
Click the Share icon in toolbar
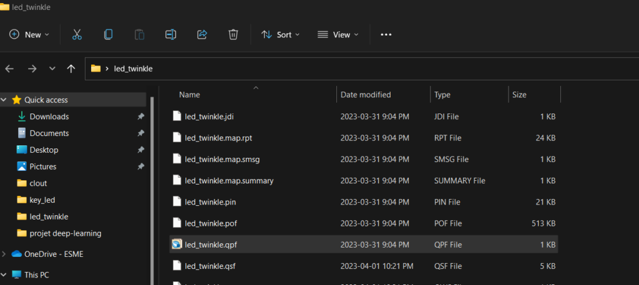(x=202, y=35)
